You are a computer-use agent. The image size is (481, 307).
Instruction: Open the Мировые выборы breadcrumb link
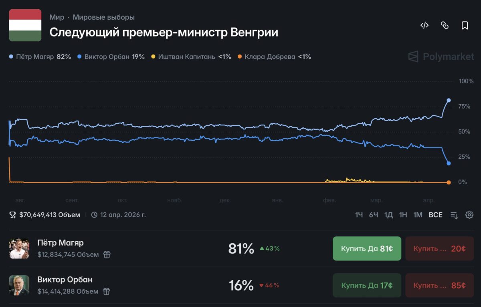[103, 17]
